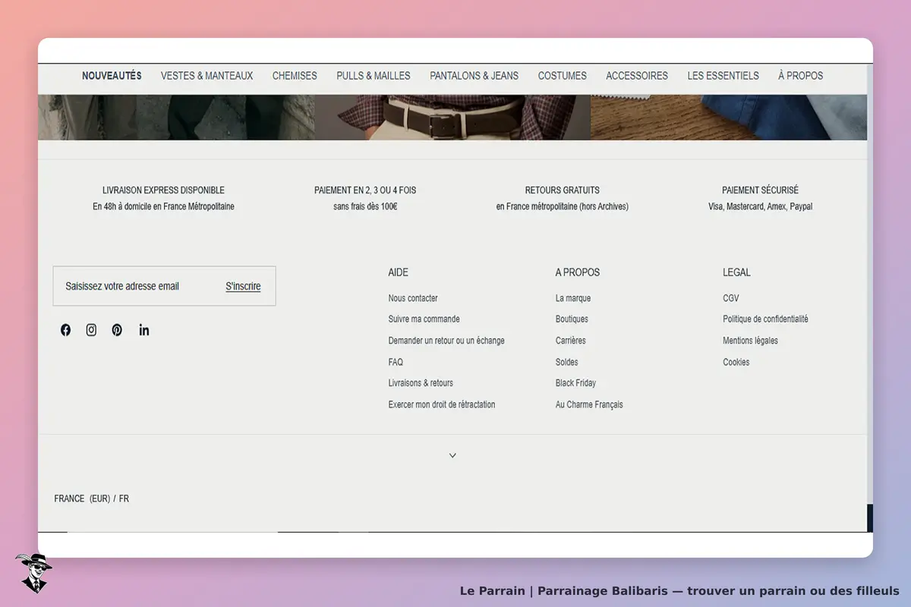Click the Livraison Express Disponible text
Viewport: 911px width, 607px height.
(163, 190)
